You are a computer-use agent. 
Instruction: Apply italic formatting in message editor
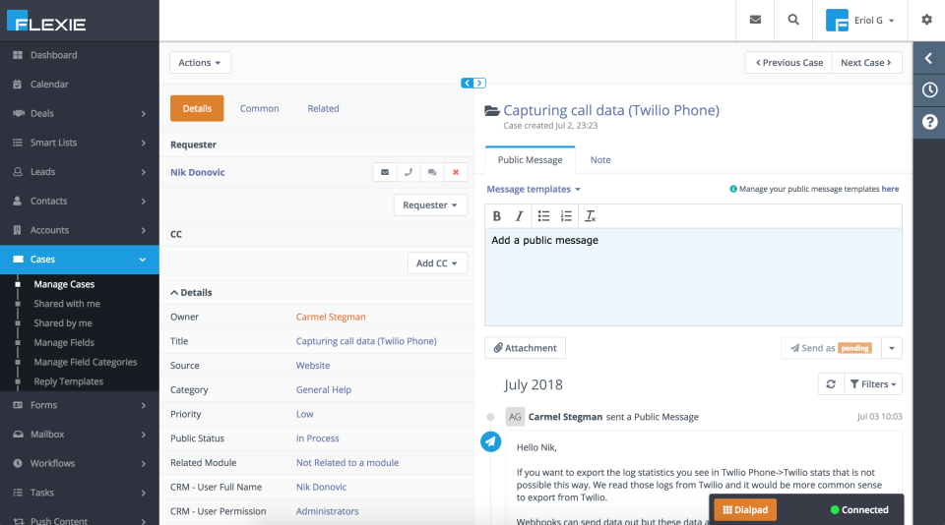[x=519, y=216]
